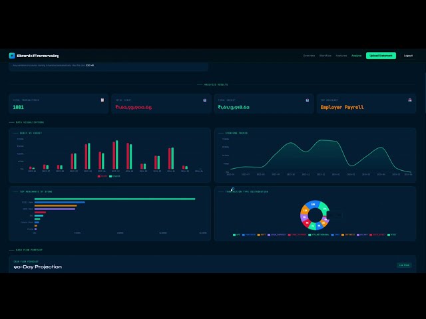The height and width of the screenshot is (319, 426).
Task: Click the Total Credit card icon
Action: tap(308, 100)
